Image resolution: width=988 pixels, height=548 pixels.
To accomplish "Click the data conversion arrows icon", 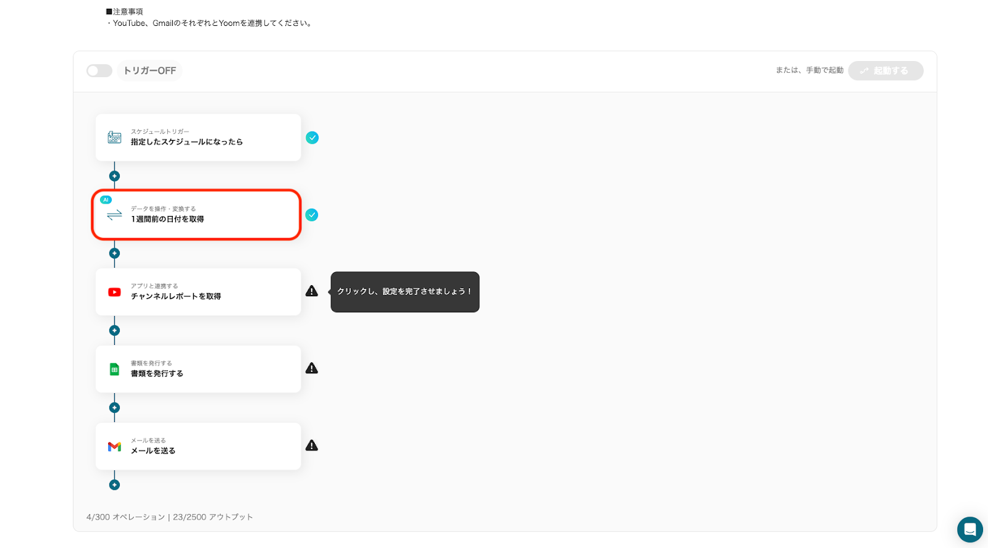I will 115,215.
